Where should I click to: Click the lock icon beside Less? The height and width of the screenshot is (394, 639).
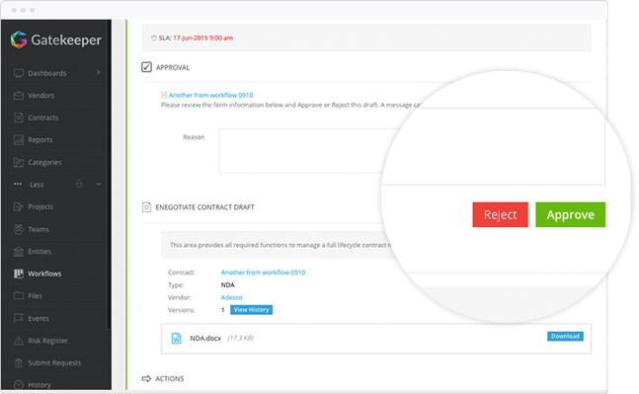pyautogui.click(x=79, y=184)
